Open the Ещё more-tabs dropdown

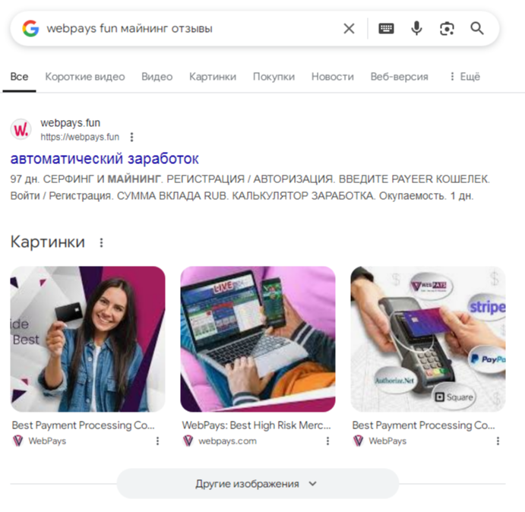(x=465, y=77)
